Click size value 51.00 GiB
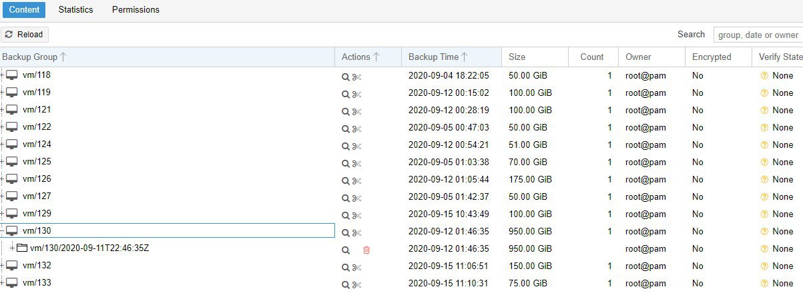The height and width of the screenshot is (303, 803). (527, 145)
